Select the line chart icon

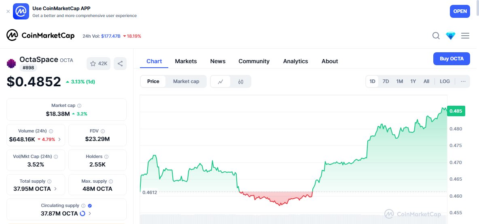point(220,82)
